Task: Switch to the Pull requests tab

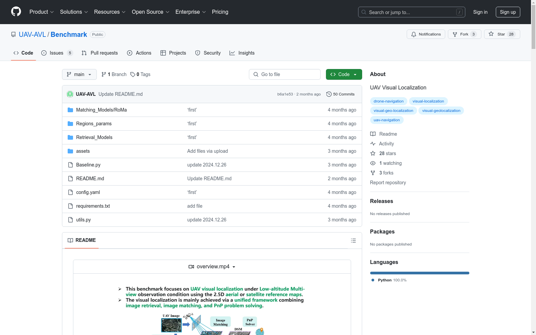Action: pos(100,53)
